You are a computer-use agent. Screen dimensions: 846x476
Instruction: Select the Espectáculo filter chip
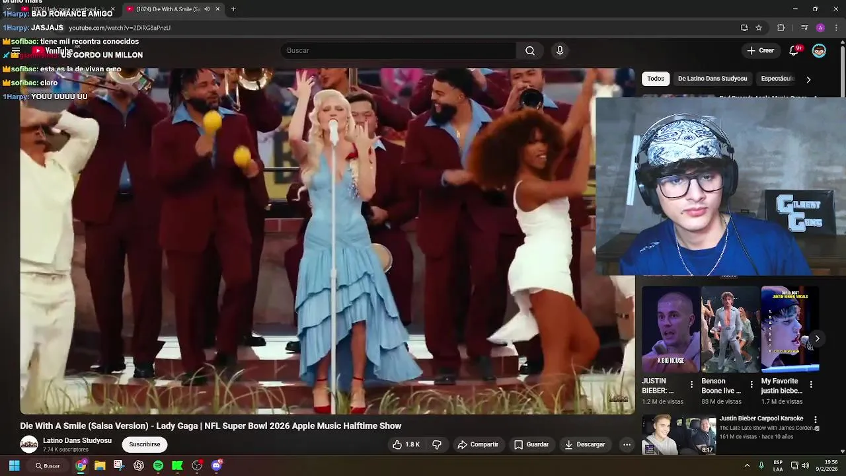[778, 79]
